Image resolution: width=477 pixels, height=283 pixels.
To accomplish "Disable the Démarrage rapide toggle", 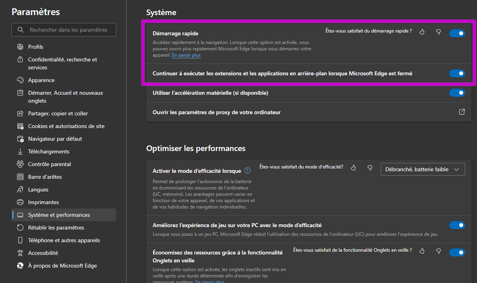I will (457, 33).
